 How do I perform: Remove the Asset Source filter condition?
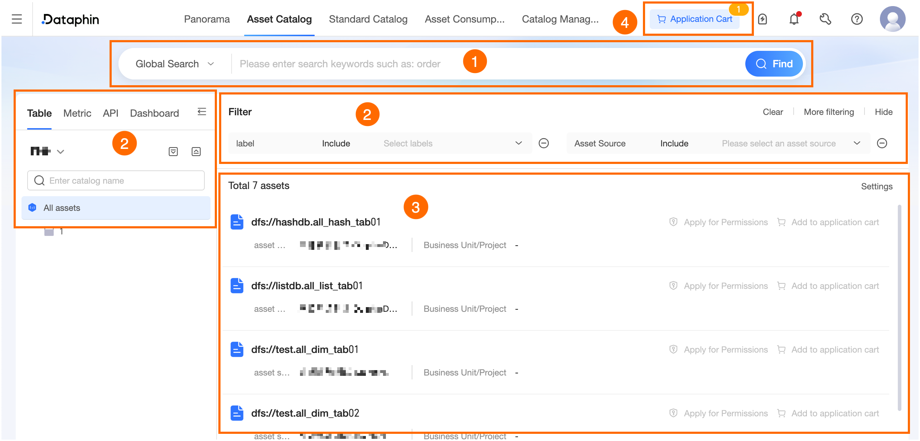[882, 144]
